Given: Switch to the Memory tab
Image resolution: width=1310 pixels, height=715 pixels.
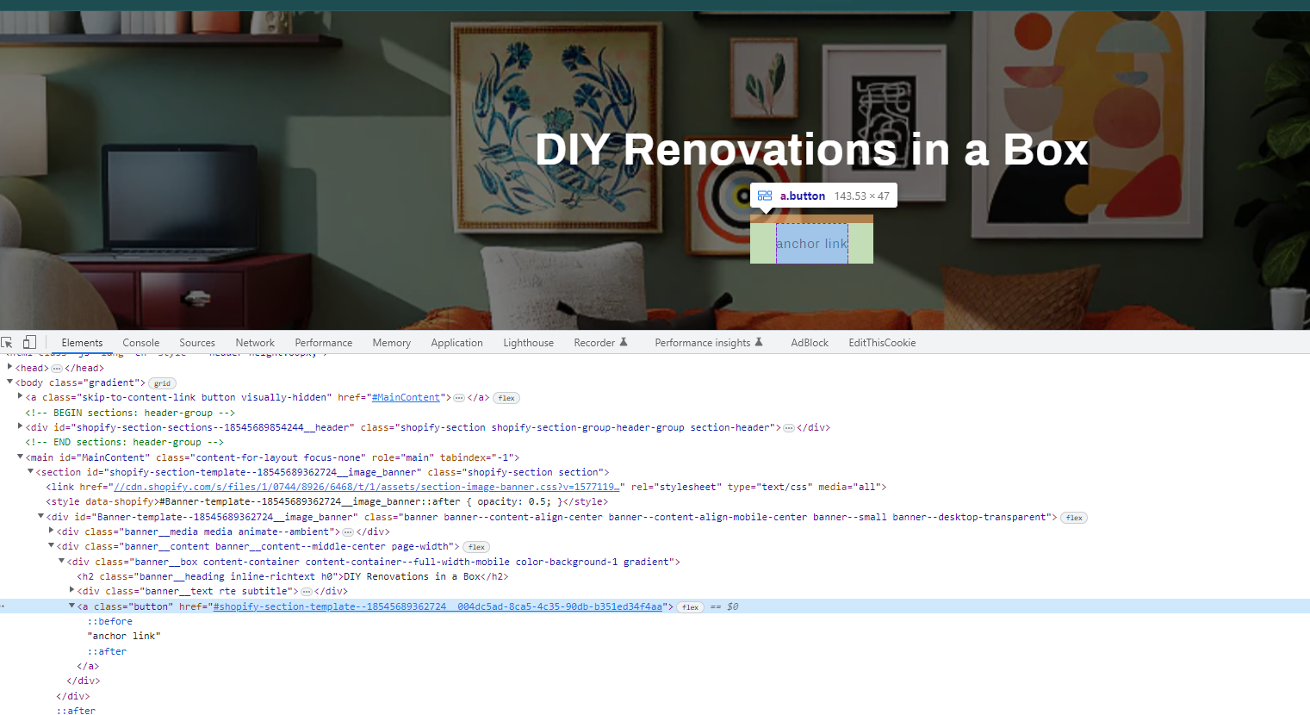Looking at the screenshot, I should coord(392,343).
